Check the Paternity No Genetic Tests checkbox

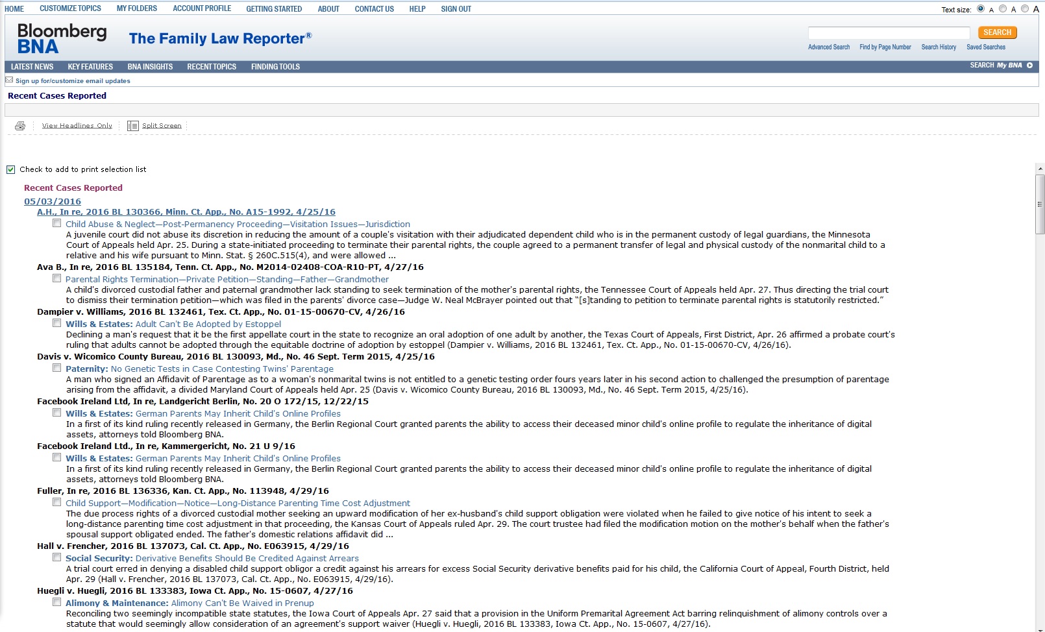point(57,368)
